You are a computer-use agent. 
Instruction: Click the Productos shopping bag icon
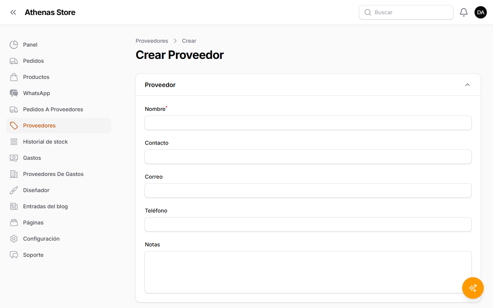[x=14, y=77]
